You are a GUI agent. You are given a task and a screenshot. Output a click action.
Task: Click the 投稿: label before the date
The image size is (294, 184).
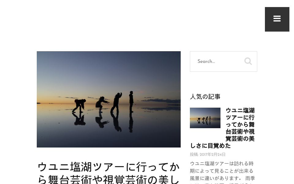[194, 154]
